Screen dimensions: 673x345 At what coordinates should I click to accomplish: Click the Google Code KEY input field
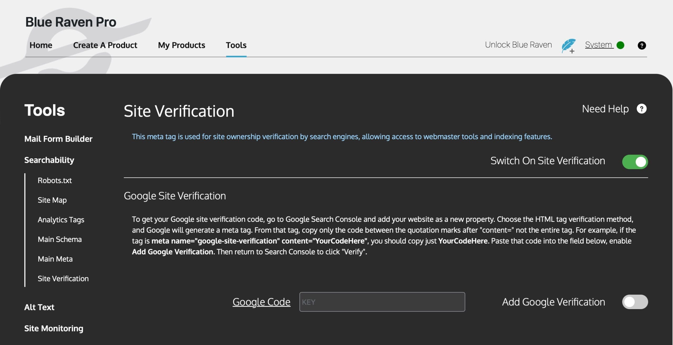(x=382, y=302)
